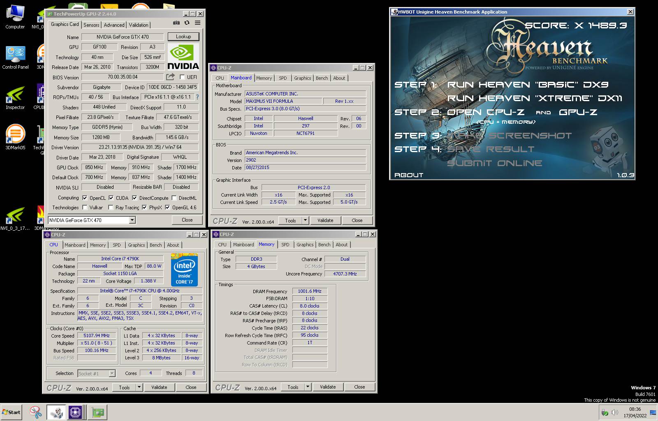Open the Inspector desktop icon
Screen dimensions: 658x421
click(x=15, y=98)
